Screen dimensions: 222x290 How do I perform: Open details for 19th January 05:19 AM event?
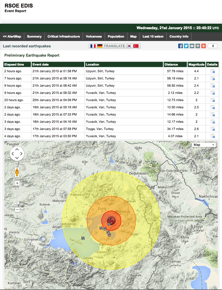[212, 107]
